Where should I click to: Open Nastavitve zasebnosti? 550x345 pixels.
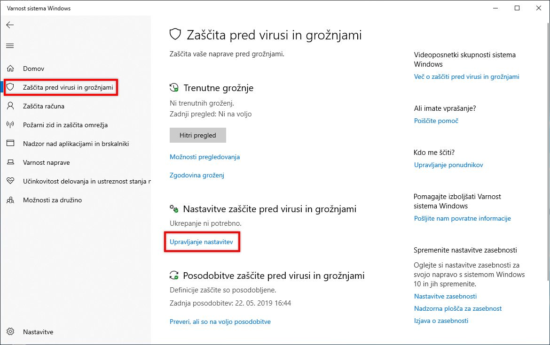tap(445, 296)
